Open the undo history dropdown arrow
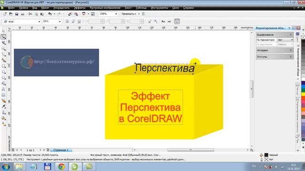The image size is (305, 171). (x=54, y=14)
